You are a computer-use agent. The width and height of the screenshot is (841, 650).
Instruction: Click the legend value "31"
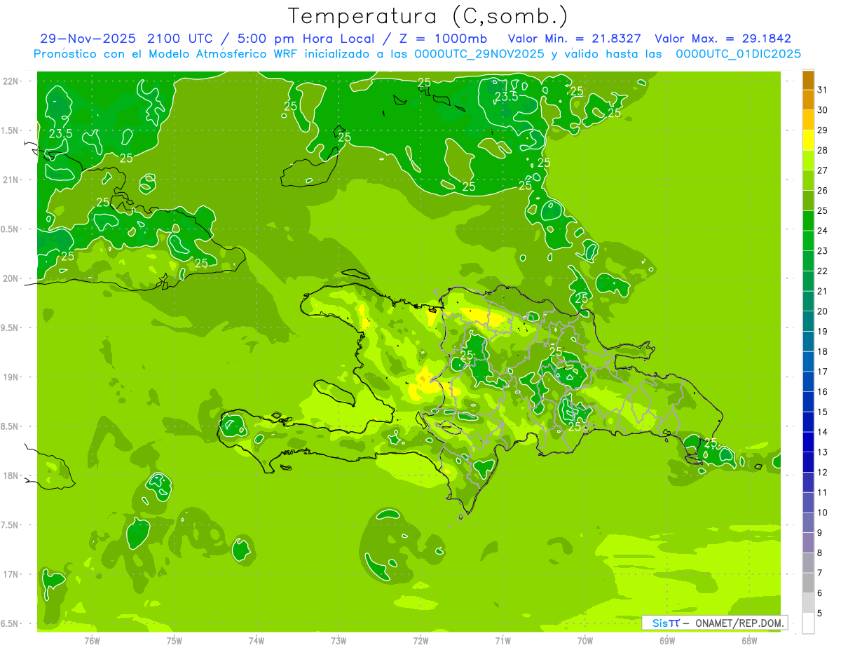[823, 90]
